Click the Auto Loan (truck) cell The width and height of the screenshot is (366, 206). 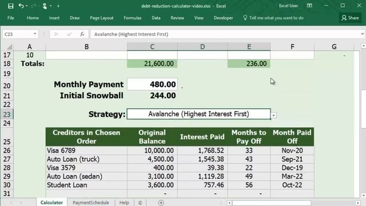point(86,159)
